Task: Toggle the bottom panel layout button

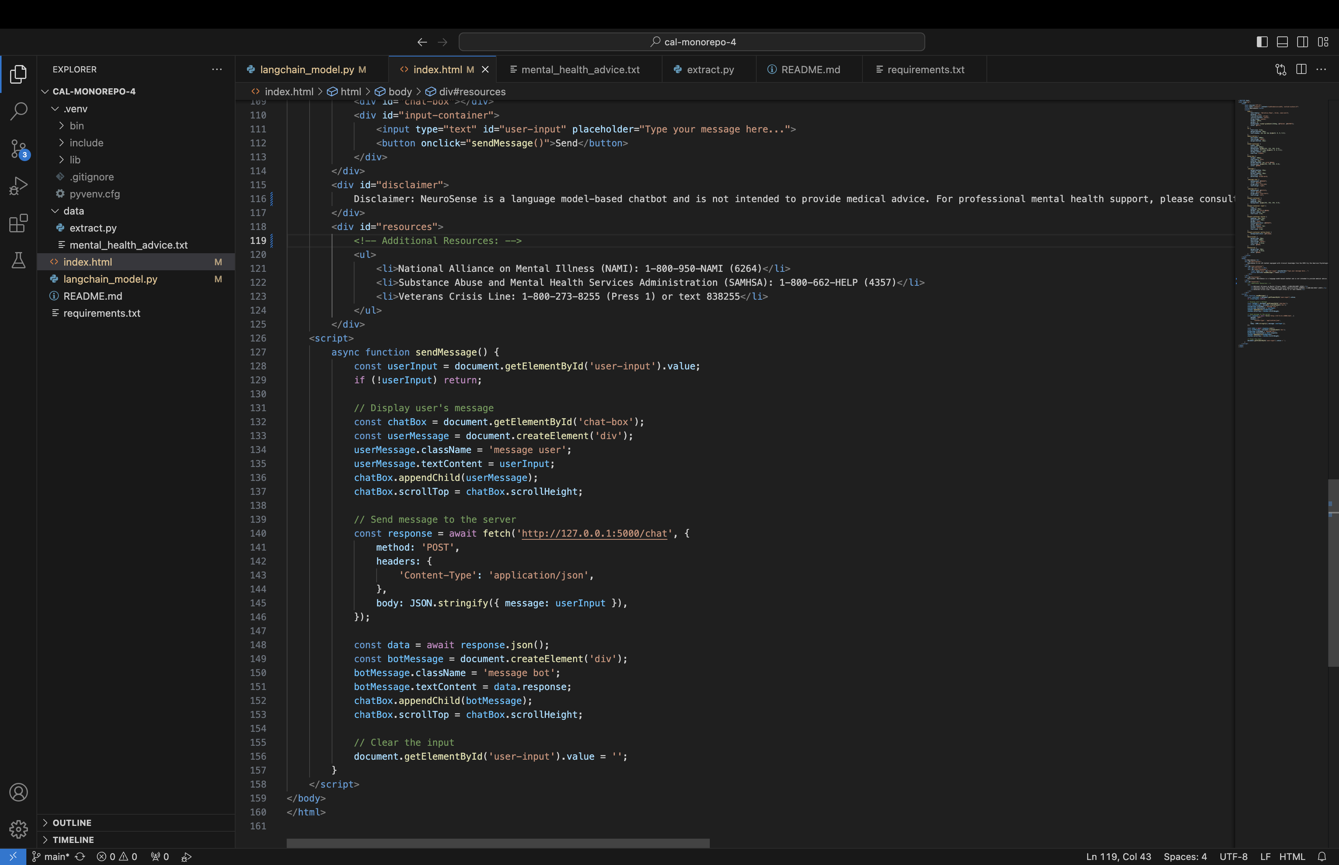Action: [x=1282, y=41]
